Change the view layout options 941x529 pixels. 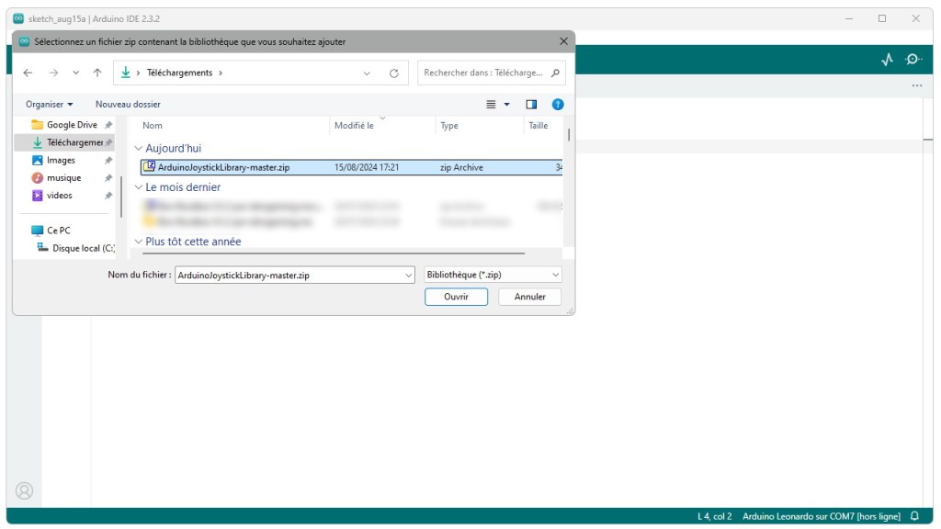[497, 105]
